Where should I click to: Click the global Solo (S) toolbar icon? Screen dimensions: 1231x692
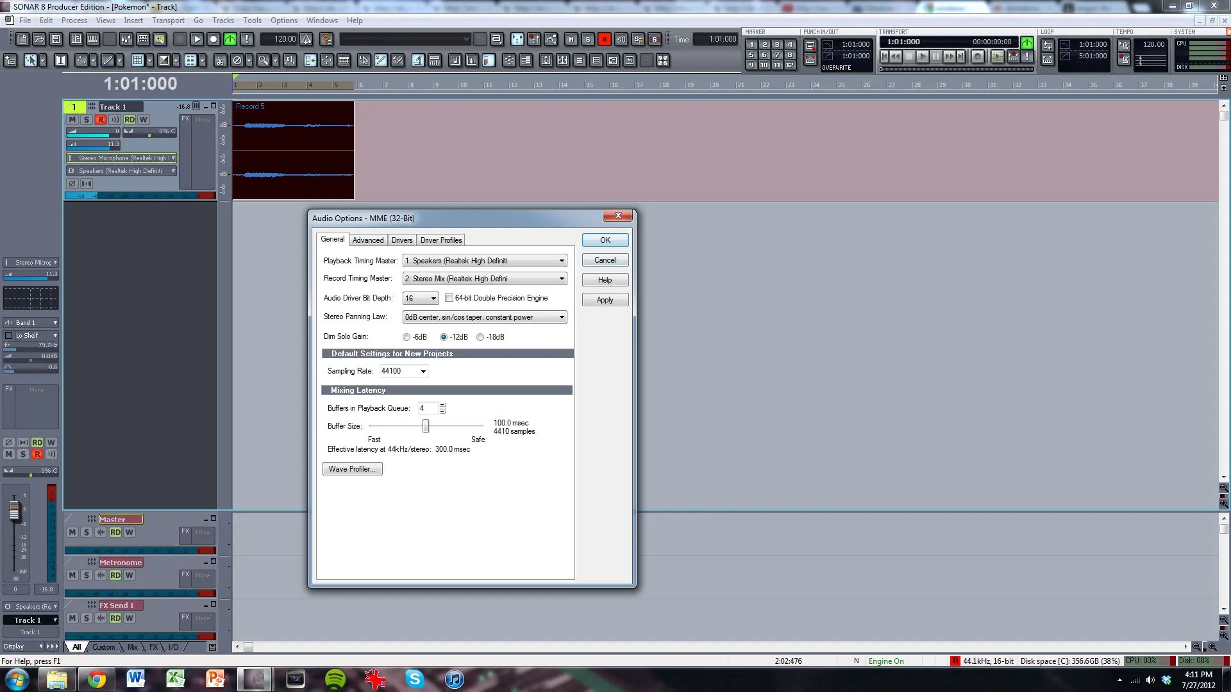pyautogui.click(x=588, y=39)
